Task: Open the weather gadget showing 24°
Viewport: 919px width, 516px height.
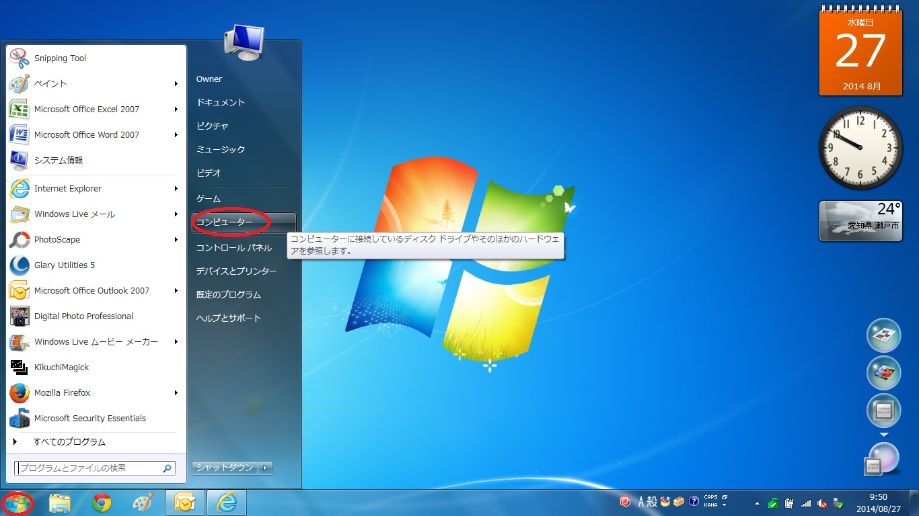Action: pos(860,220)
